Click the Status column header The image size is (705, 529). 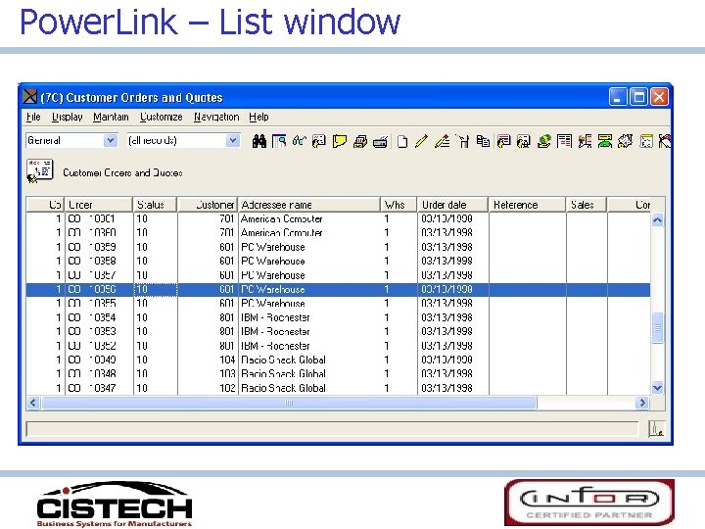click(x=155, y=205)
